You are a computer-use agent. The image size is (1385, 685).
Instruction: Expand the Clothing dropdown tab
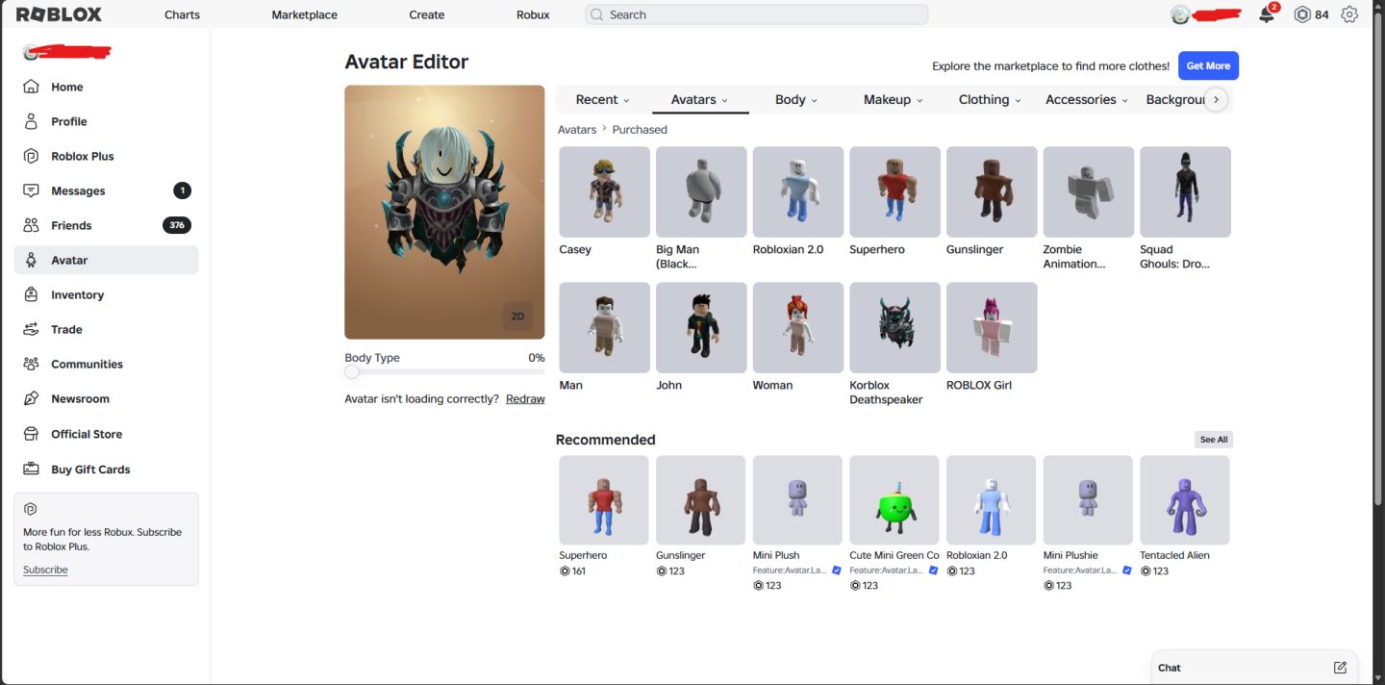(x=990, y=99)
